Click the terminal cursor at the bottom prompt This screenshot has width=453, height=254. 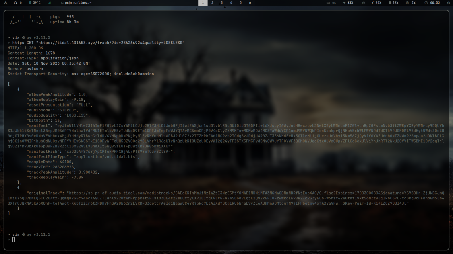[x=14, y=240]
